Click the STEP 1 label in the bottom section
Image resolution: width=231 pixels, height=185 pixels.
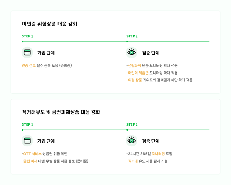pos(27,124)
